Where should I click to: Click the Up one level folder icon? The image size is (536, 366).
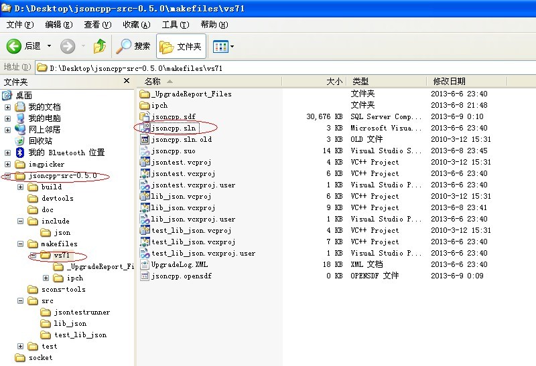click(x=99, y=46)
